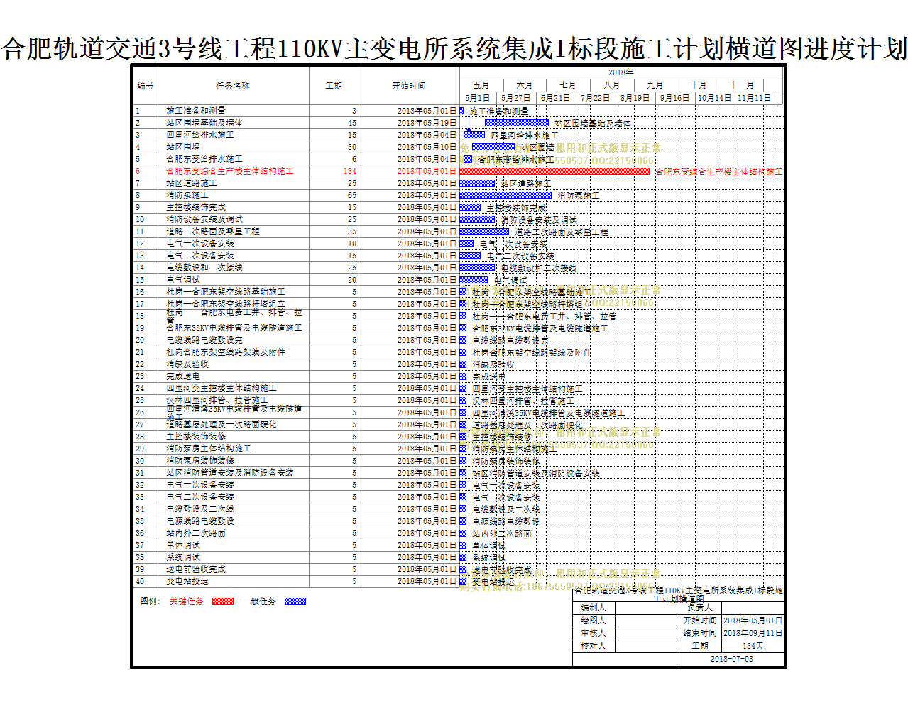
Task: Click end date 2018年09月11日 in the title block
Action: pos(753,633)
